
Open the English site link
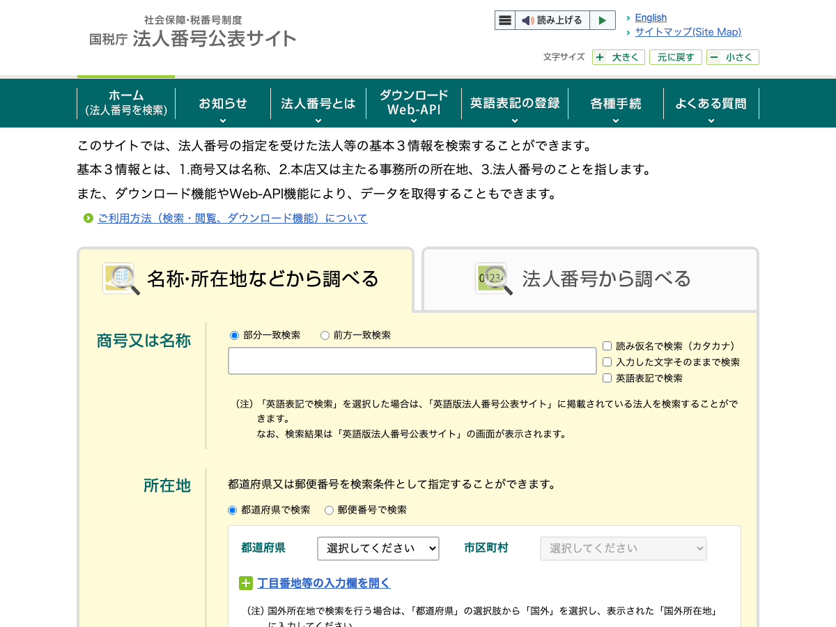pyautogui.click(x=651, y=17)
